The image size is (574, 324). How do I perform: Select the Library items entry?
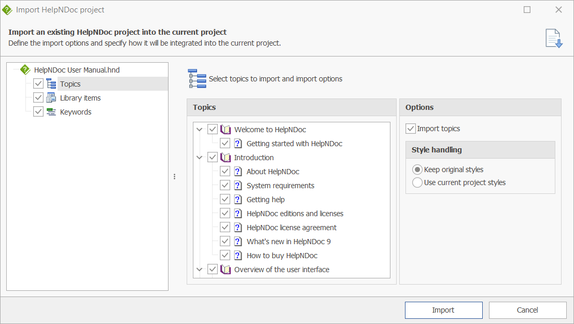80,98
